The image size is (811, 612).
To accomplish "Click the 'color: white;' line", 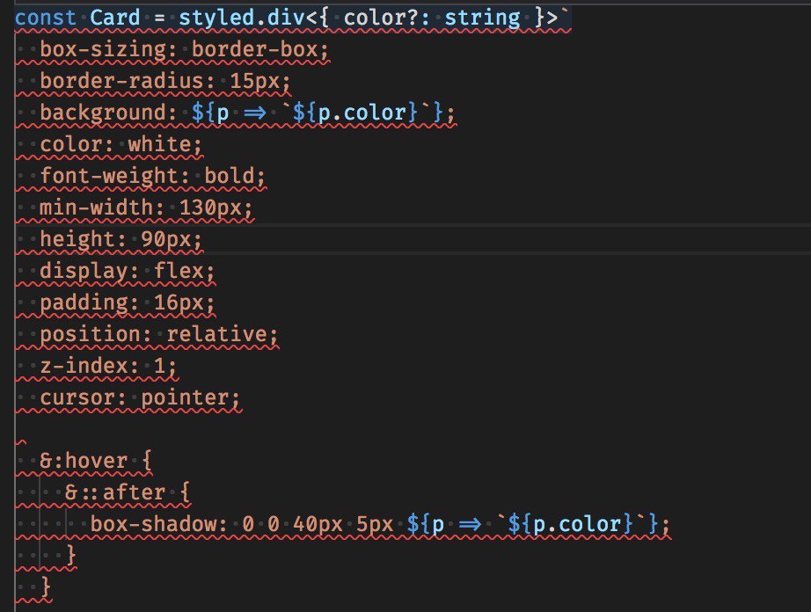I will tap(121, 145).
